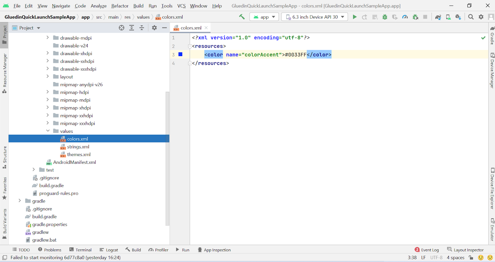Screen dimensions: 495x262
Task: Open the VCS menu
Action: pos(181,6)
